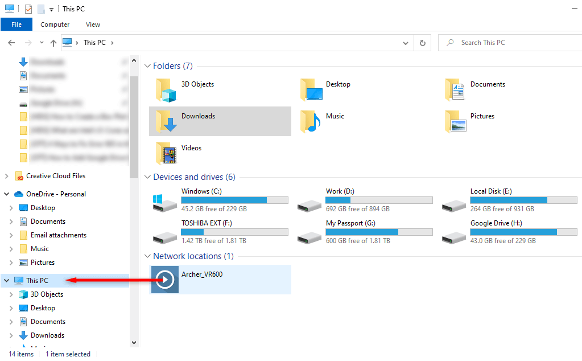Select Email attachments in the sidebar

coord(58,235)
